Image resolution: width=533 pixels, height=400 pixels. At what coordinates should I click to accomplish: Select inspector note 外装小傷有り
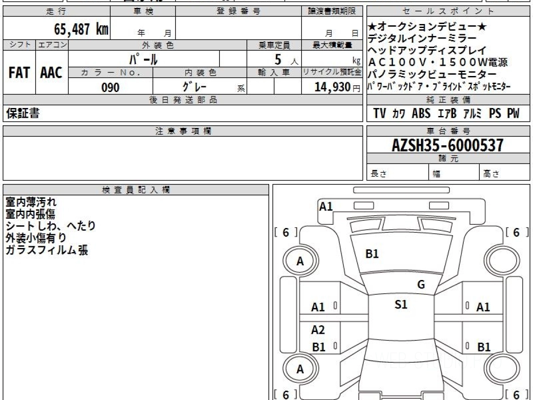pos(36,238)
